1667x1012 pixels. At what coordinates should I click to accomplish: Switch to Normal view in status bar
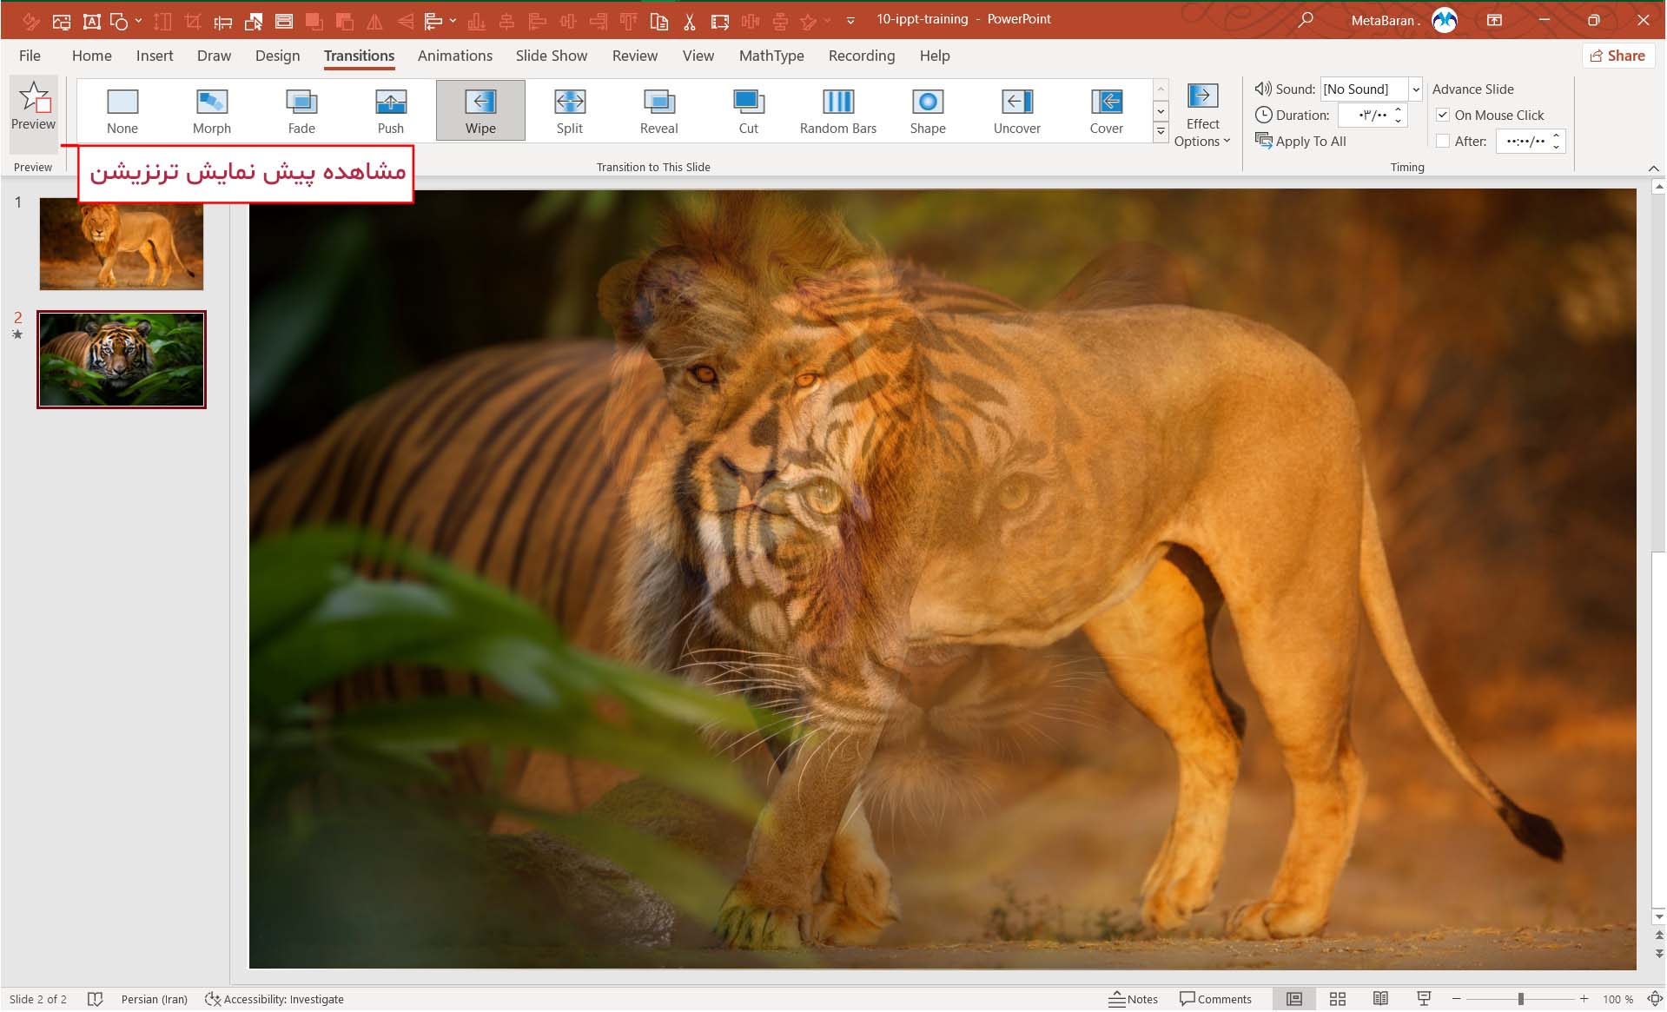point(1294,999)
